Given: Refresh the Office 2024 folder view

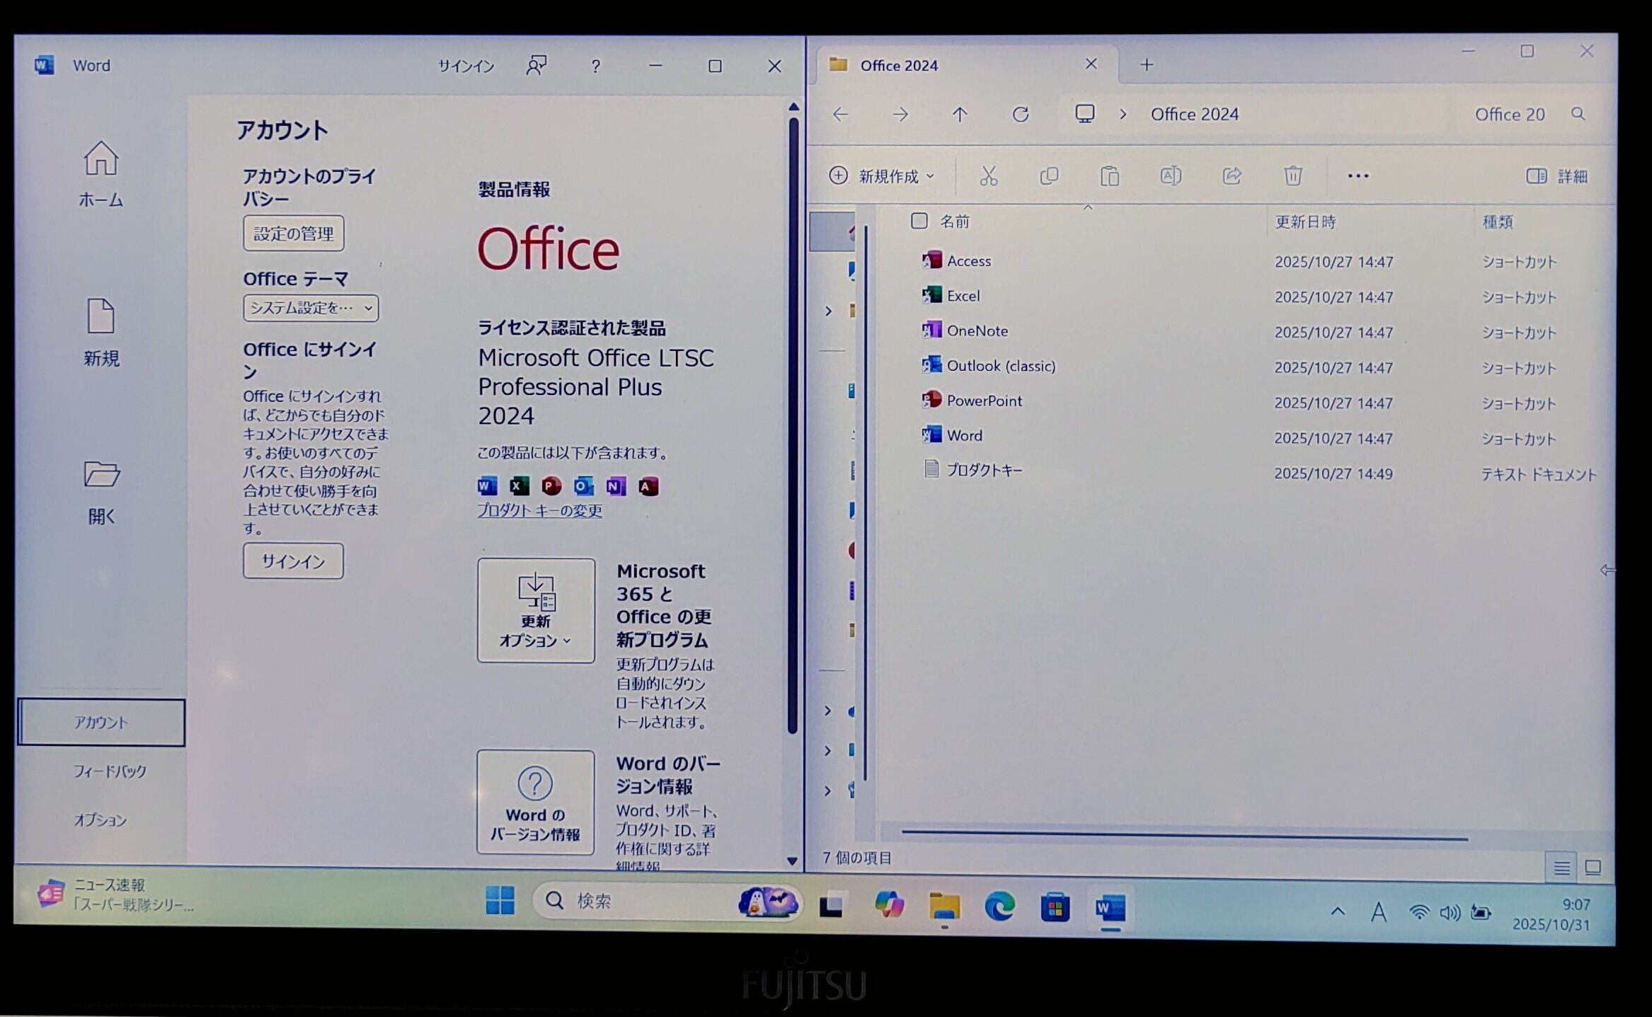Looking at the screenshot, I should 1020,115.
